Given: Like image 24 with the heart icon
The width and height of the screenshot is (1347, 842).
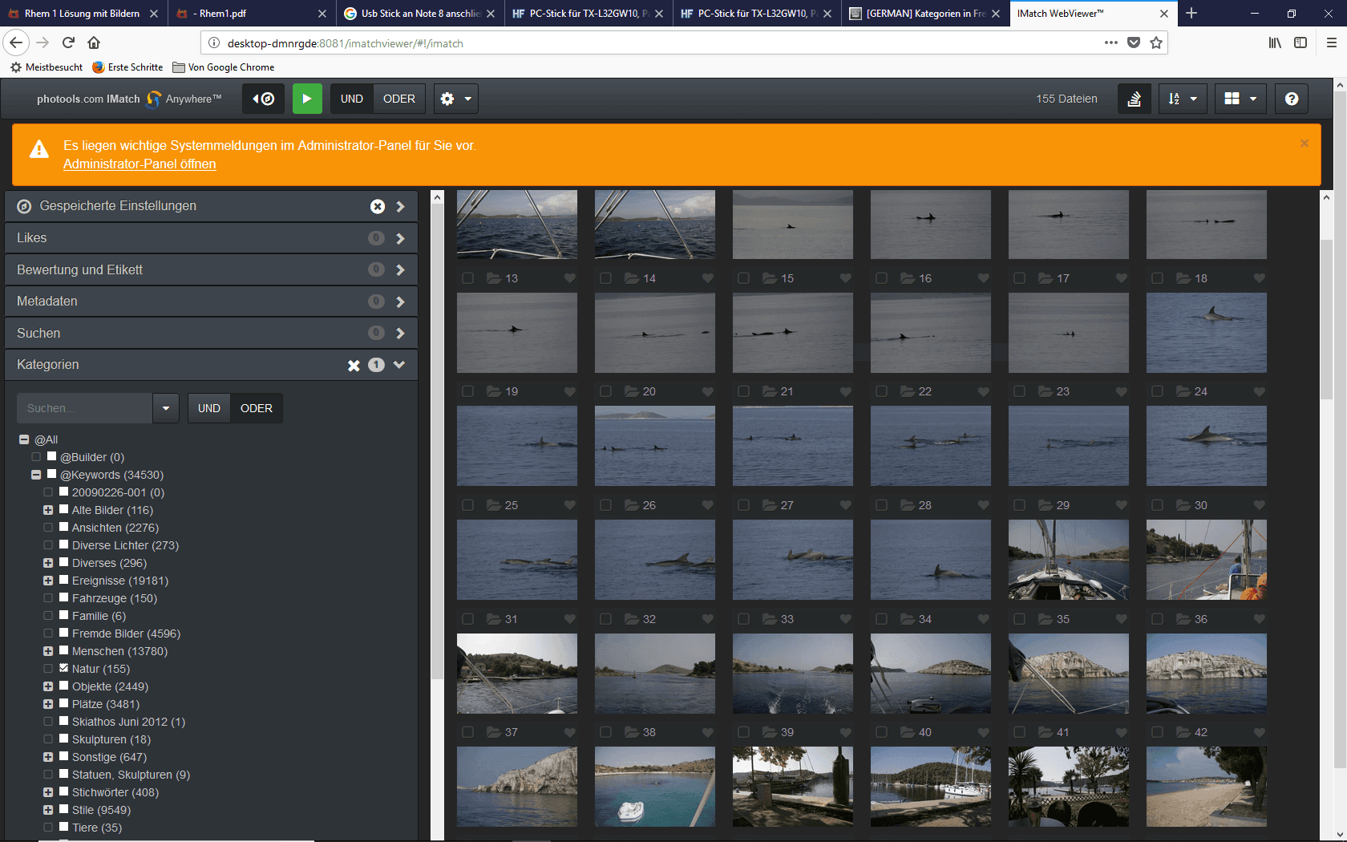Looking at the screenshot, I should (x=1260, y=391).
